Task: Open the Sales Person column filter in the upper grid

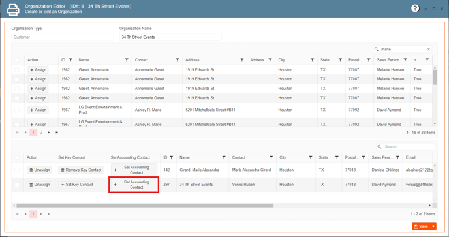Action: pos(405,60)
